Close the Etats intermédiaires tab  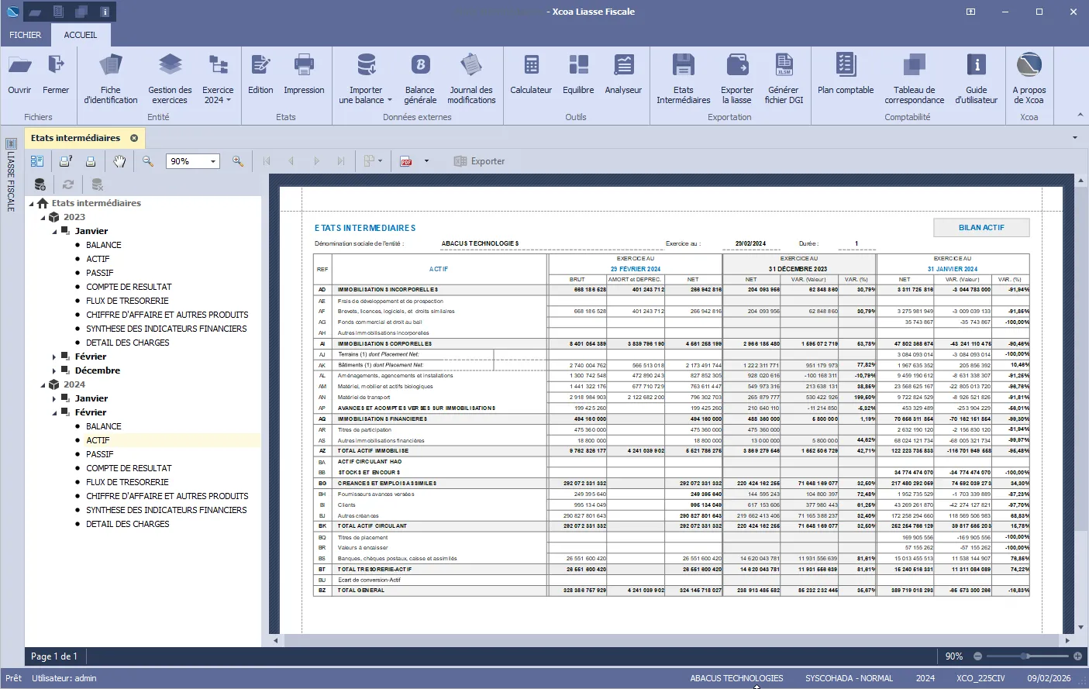tap(134, 138)
